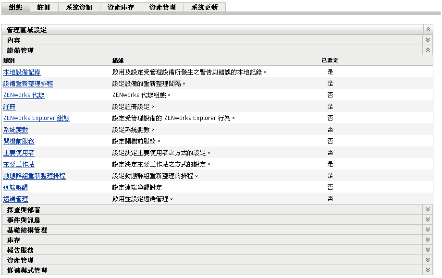The image size is (442, 278).
Task: Open the ZENworks 代辦 link
Action: coord(24,95)
